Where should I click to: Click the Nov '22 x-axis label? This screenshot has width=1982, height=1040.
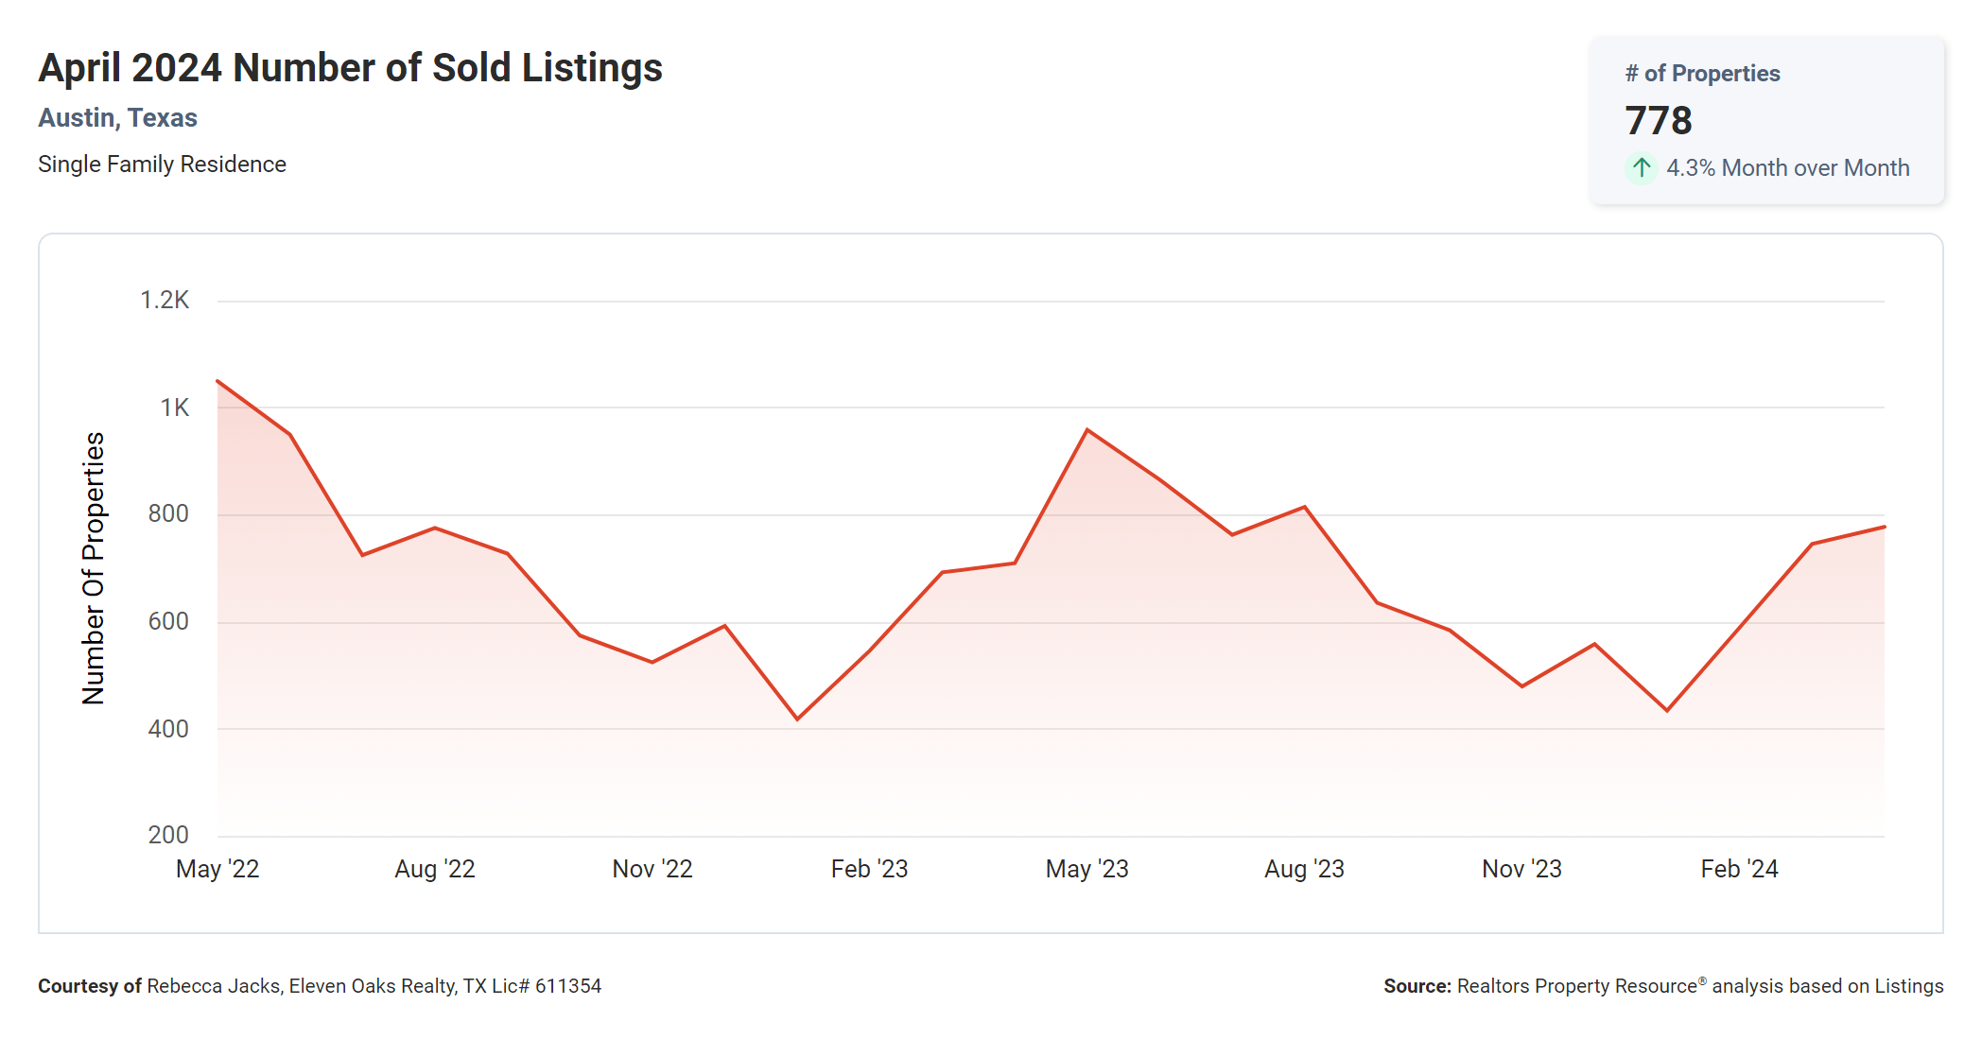[x=652, y=869]
